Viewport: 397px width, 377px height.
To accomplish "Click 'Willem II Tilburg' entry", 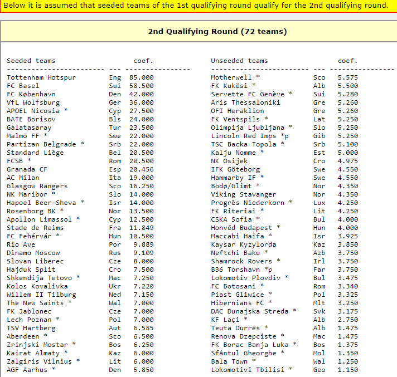I will (x=41, y=295).
